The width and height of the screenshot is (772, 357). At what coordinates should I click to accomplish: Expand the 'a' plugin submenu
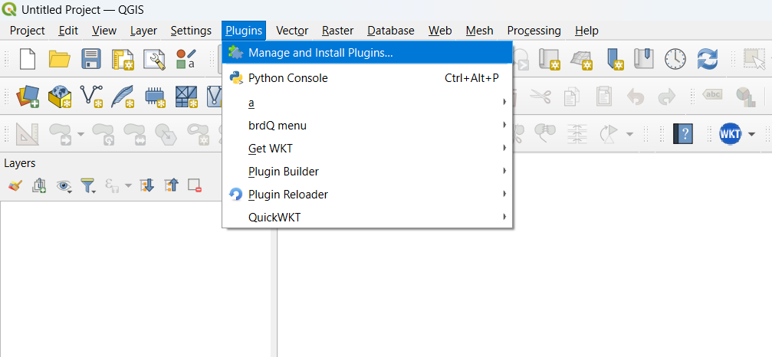(x=367, y=103)
